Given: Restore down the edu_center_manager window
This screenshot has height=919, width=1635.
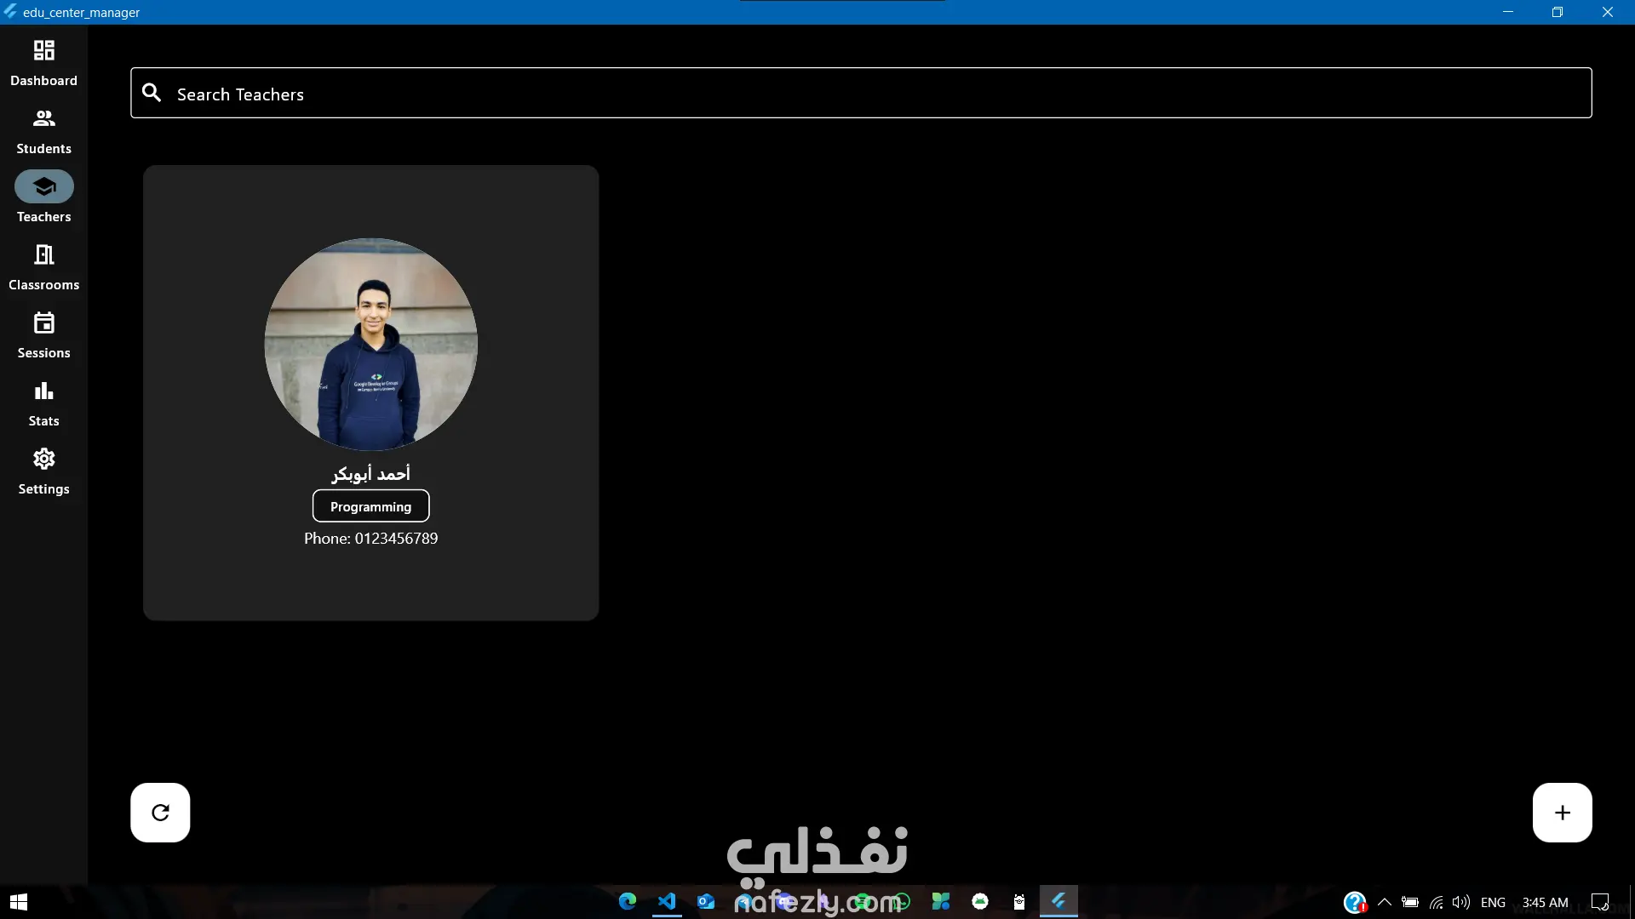Looking at the screenshot, I should click(x=1558, y=12).
